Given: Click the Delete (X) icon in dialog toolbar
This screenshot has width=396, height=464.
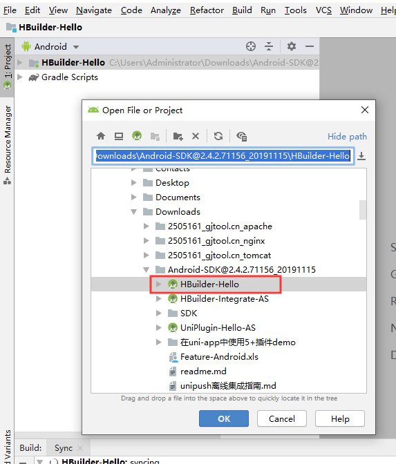Looking at the screenshot, I should pos(196,136).
